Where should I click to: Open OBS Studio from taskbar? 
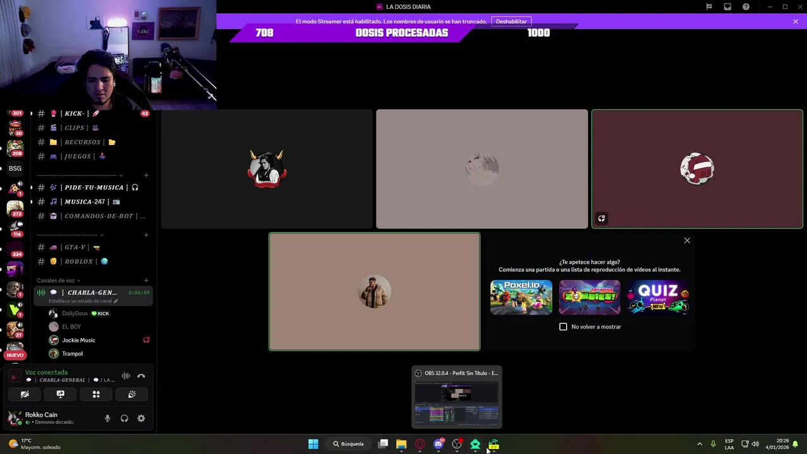click(457, 444)
